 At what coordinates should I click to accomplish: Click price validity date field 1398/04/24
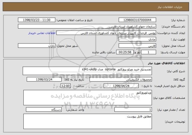click(x=121, y=86)
